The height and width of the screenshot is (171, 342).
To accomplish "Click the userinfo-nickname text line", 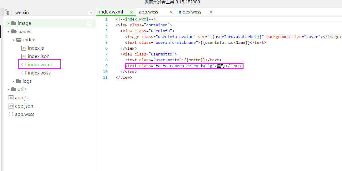I will pos(196,42).
